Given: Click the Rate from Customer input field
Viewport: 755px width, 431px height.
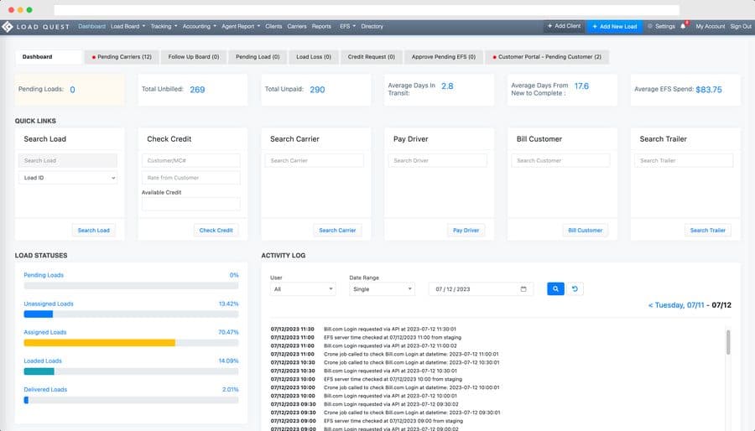Looking at the screenshot, I should click(x=190, y=178).
